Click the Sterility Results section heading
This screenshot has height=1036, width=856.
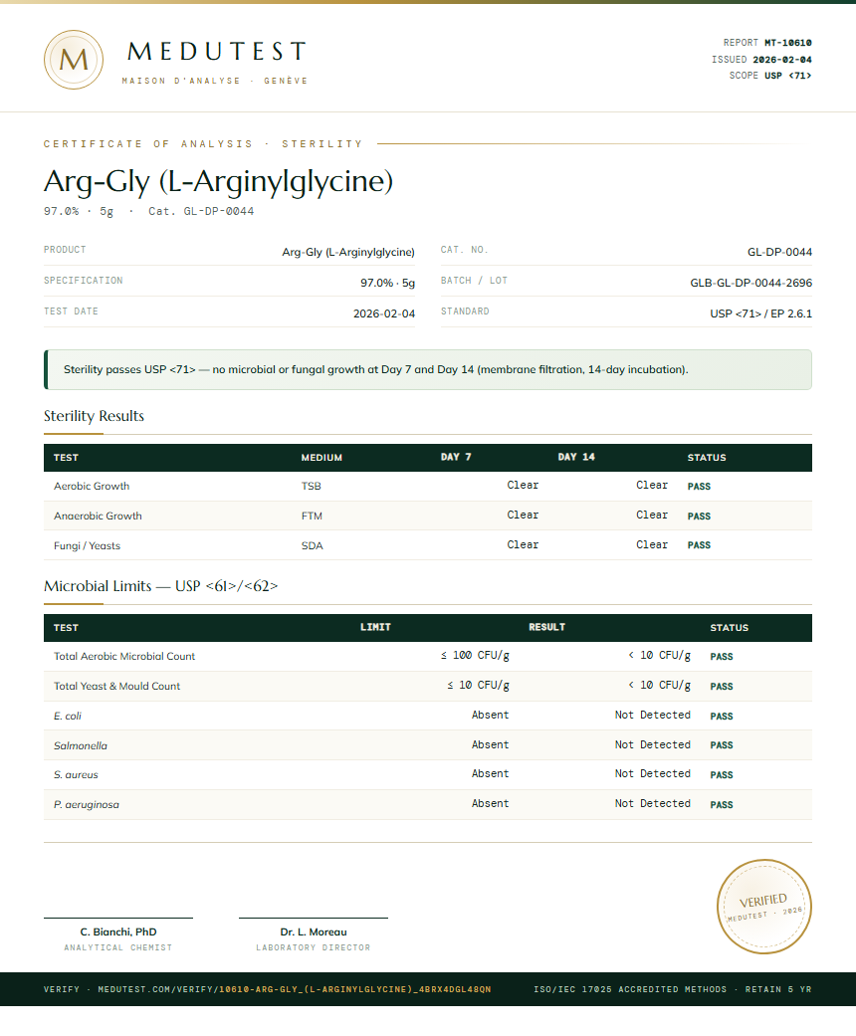tap(94, 416)
